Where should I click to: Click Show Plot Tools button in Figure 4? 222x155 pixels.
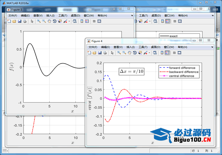(179, 53)
